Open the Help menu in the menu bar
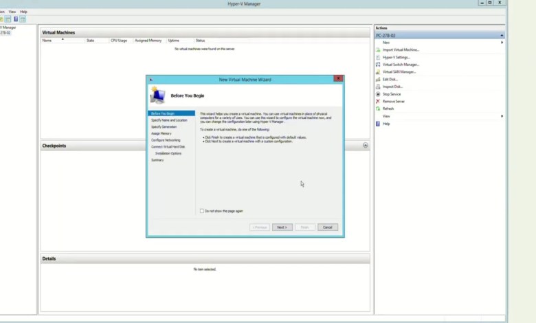The height and width of the screenshot is (323, 536). (x=23, y=12)
